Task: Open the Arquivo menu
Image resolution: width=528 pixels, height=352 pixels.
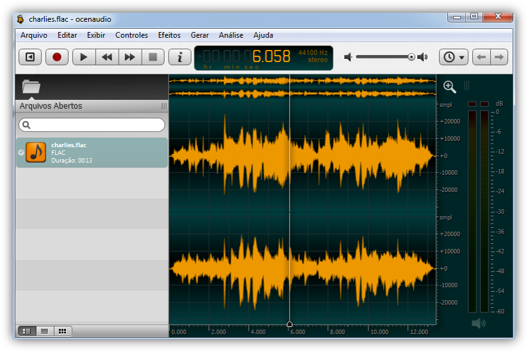Action: [34, 35]
